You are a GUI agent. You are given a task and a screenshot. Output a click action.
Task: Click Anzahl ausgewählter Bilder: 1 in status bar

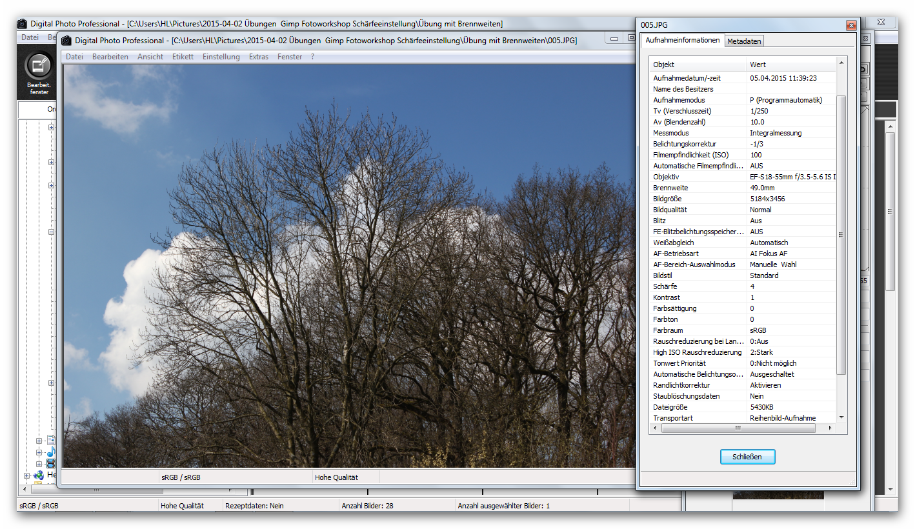503,506
